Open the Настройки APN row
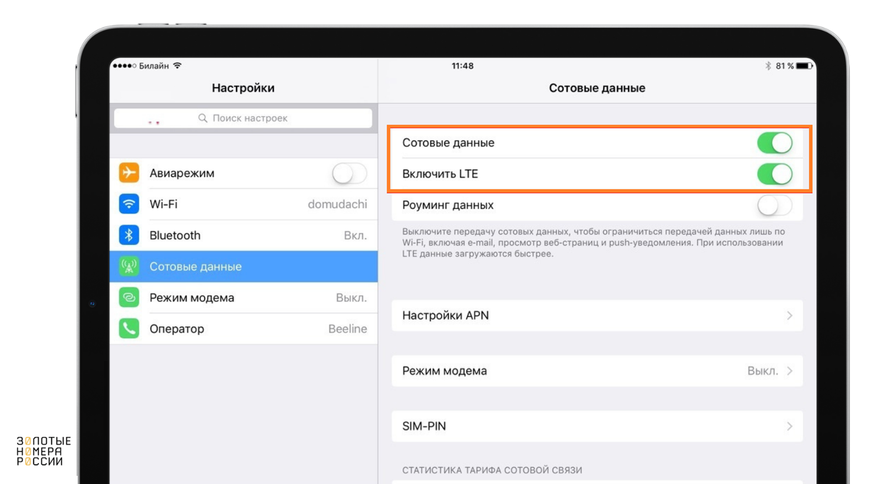874x484 pixels. pos(597,315)
